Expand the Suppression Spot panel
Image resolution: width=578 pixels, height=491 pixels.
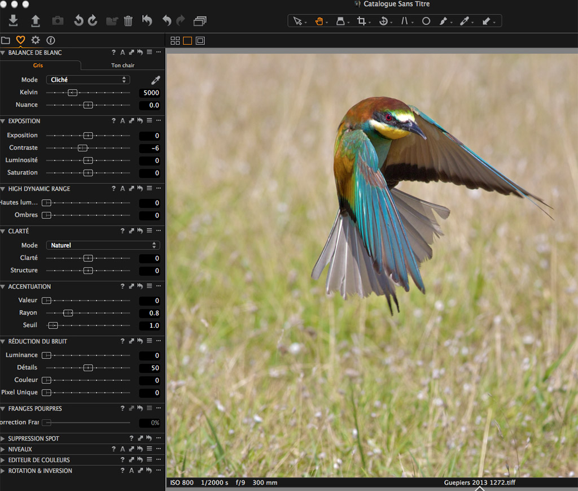point(3,438)
